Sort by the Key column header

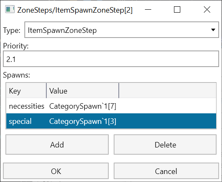point(26,91)
